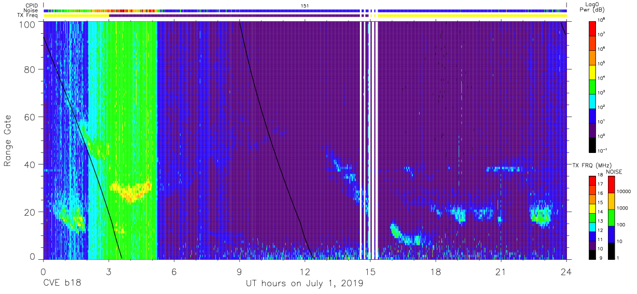Image resolution: width=637 pixels, height=294 pixels.
Task: Click the 10⁸ tick label on the power colorbar
Action: coord(602,19)
